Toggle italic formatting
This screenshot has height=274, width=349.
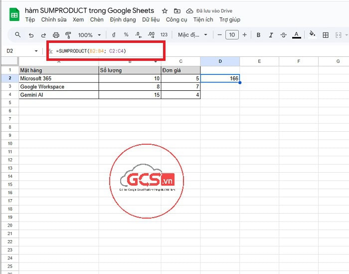[x=271, y=35]
